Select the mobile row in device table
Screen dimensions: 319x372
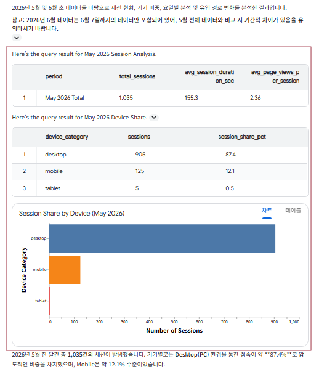160,171
